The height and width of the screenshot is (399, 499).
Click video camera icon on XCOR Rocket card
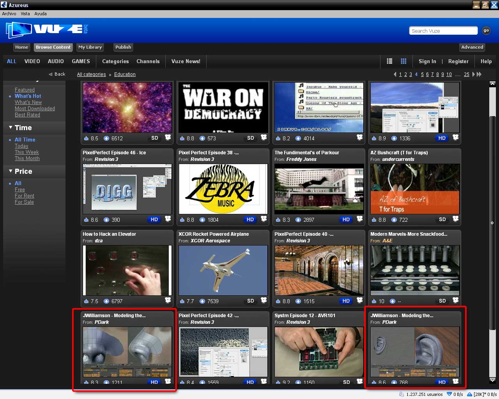point(264,300)
